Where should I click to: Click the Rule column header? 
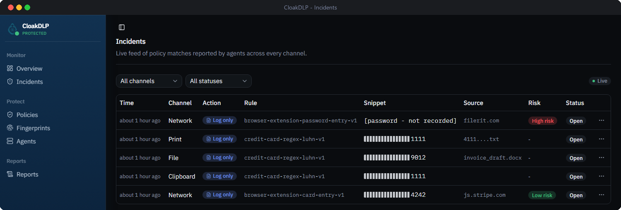(250, 103)
